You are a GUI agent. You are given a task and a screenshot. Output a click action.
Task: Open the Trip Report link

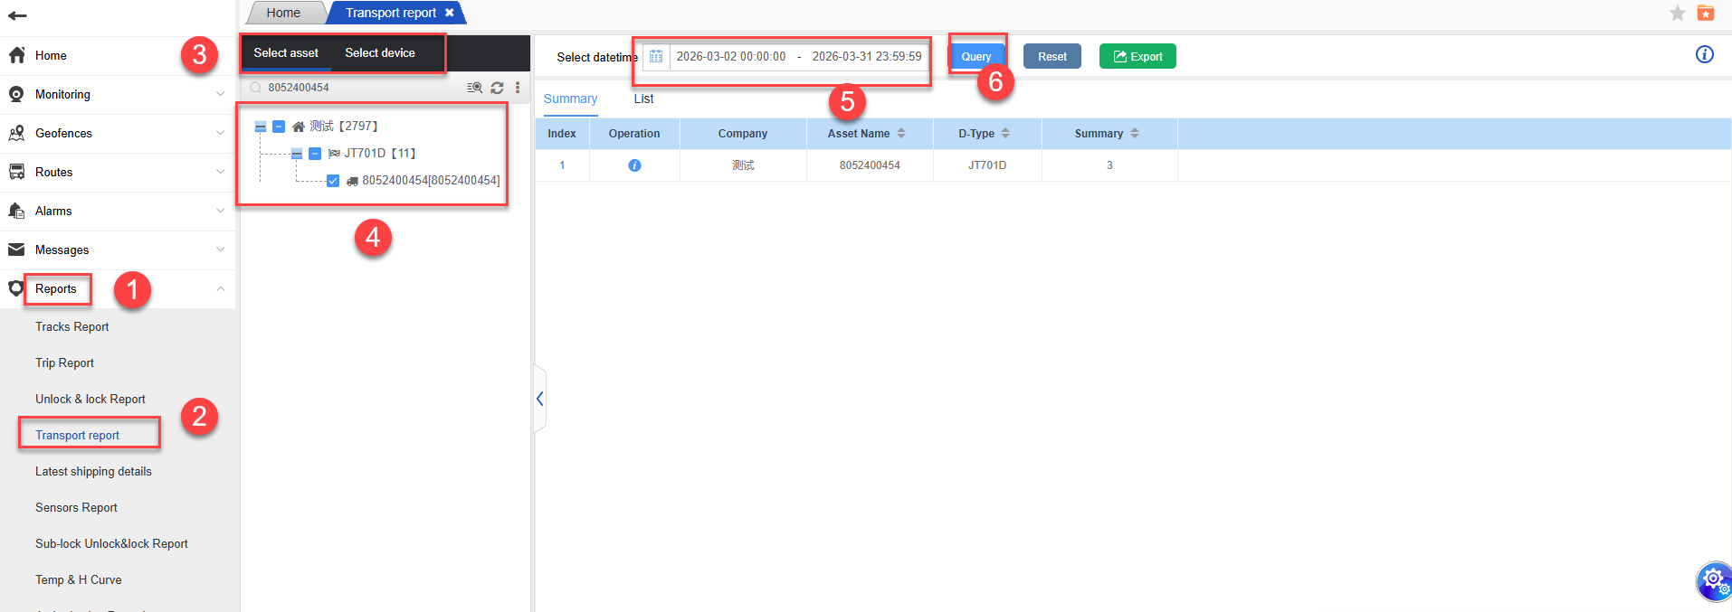click(64, 363)
